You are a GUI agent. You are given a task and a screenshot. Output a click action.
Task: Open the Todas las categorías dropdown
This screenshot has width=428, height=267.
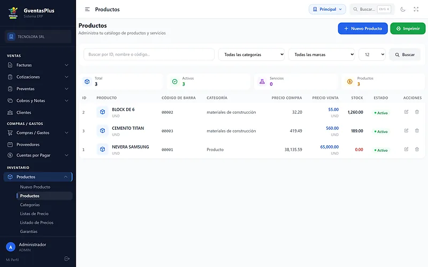pyautogui.click(x=251, y=54)
